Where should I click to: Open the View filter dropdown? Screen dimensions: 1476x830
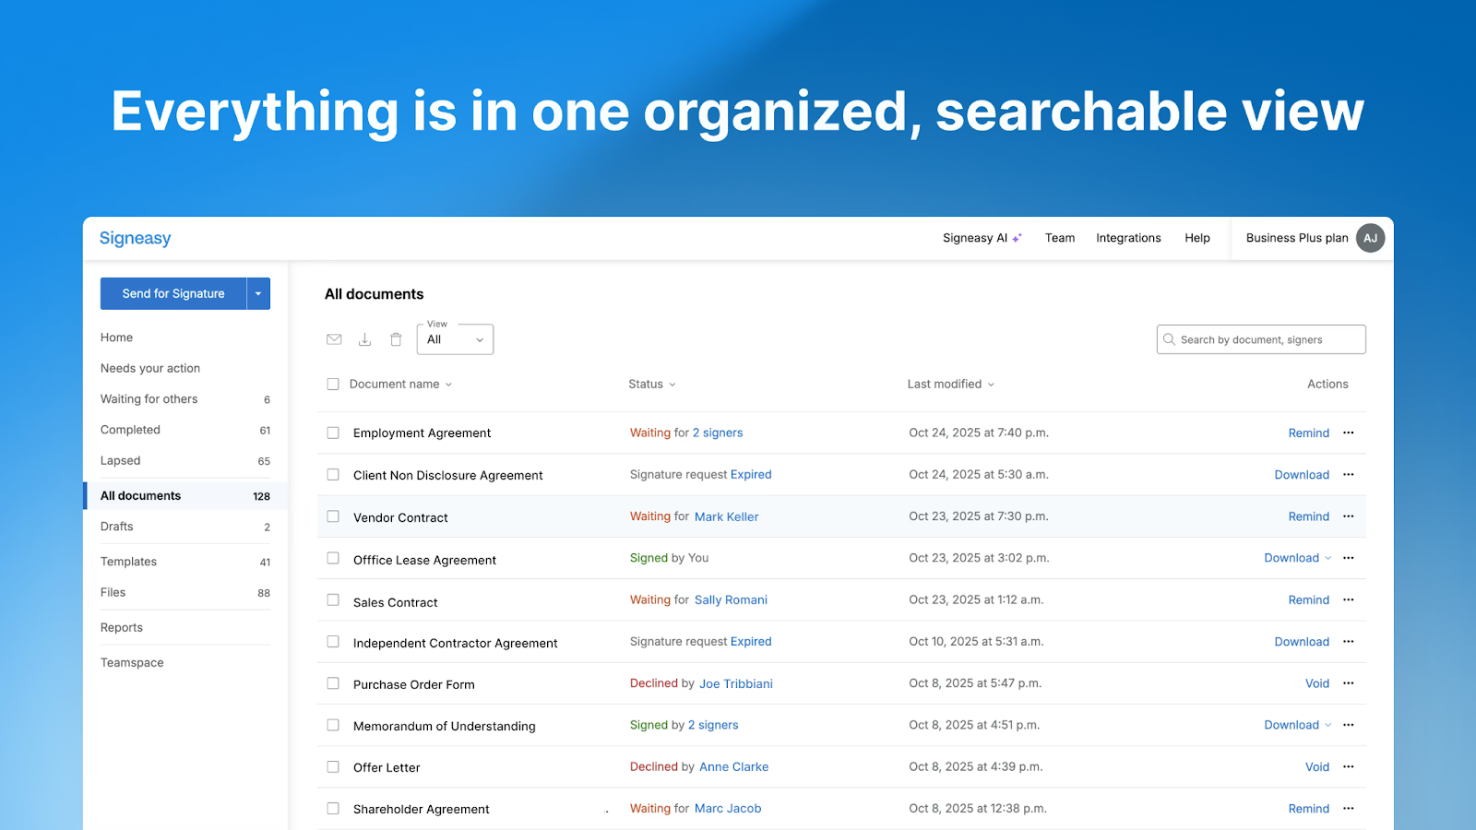(455, 339)
